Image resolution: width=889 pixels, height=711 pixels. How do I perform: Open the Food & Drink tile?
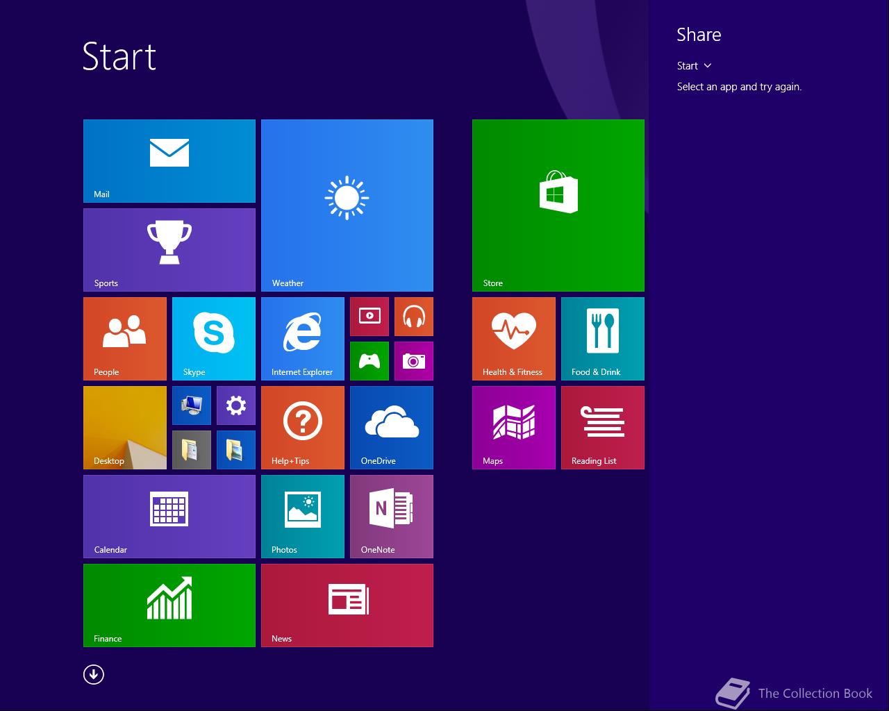coord(603,339)
